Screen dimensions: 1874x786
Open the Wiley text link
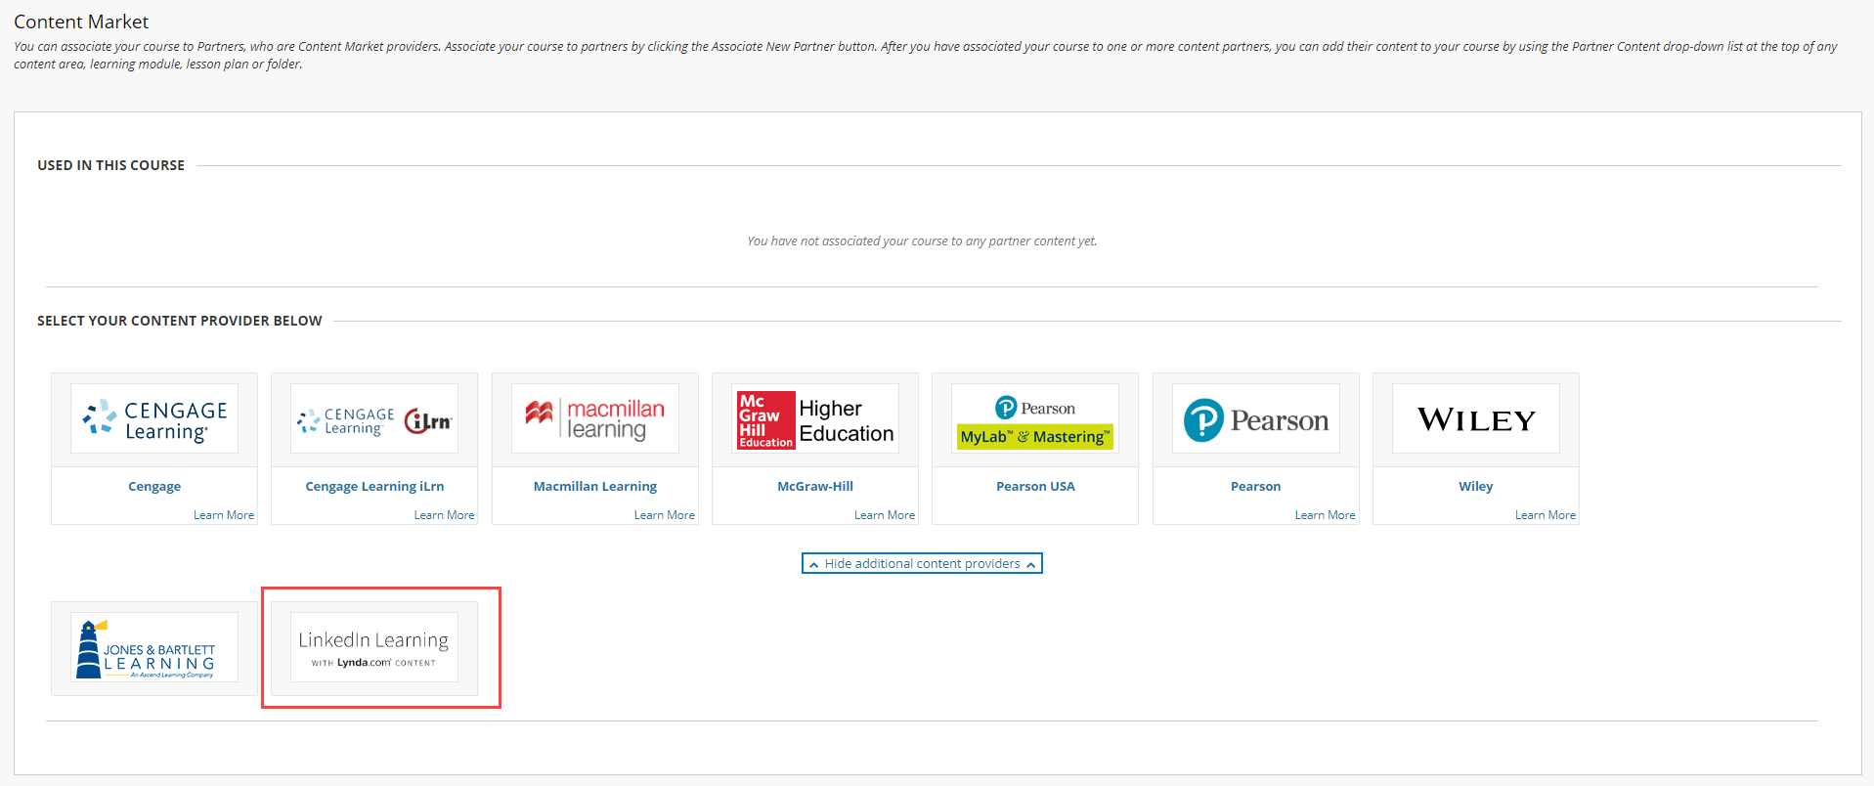1476,486
